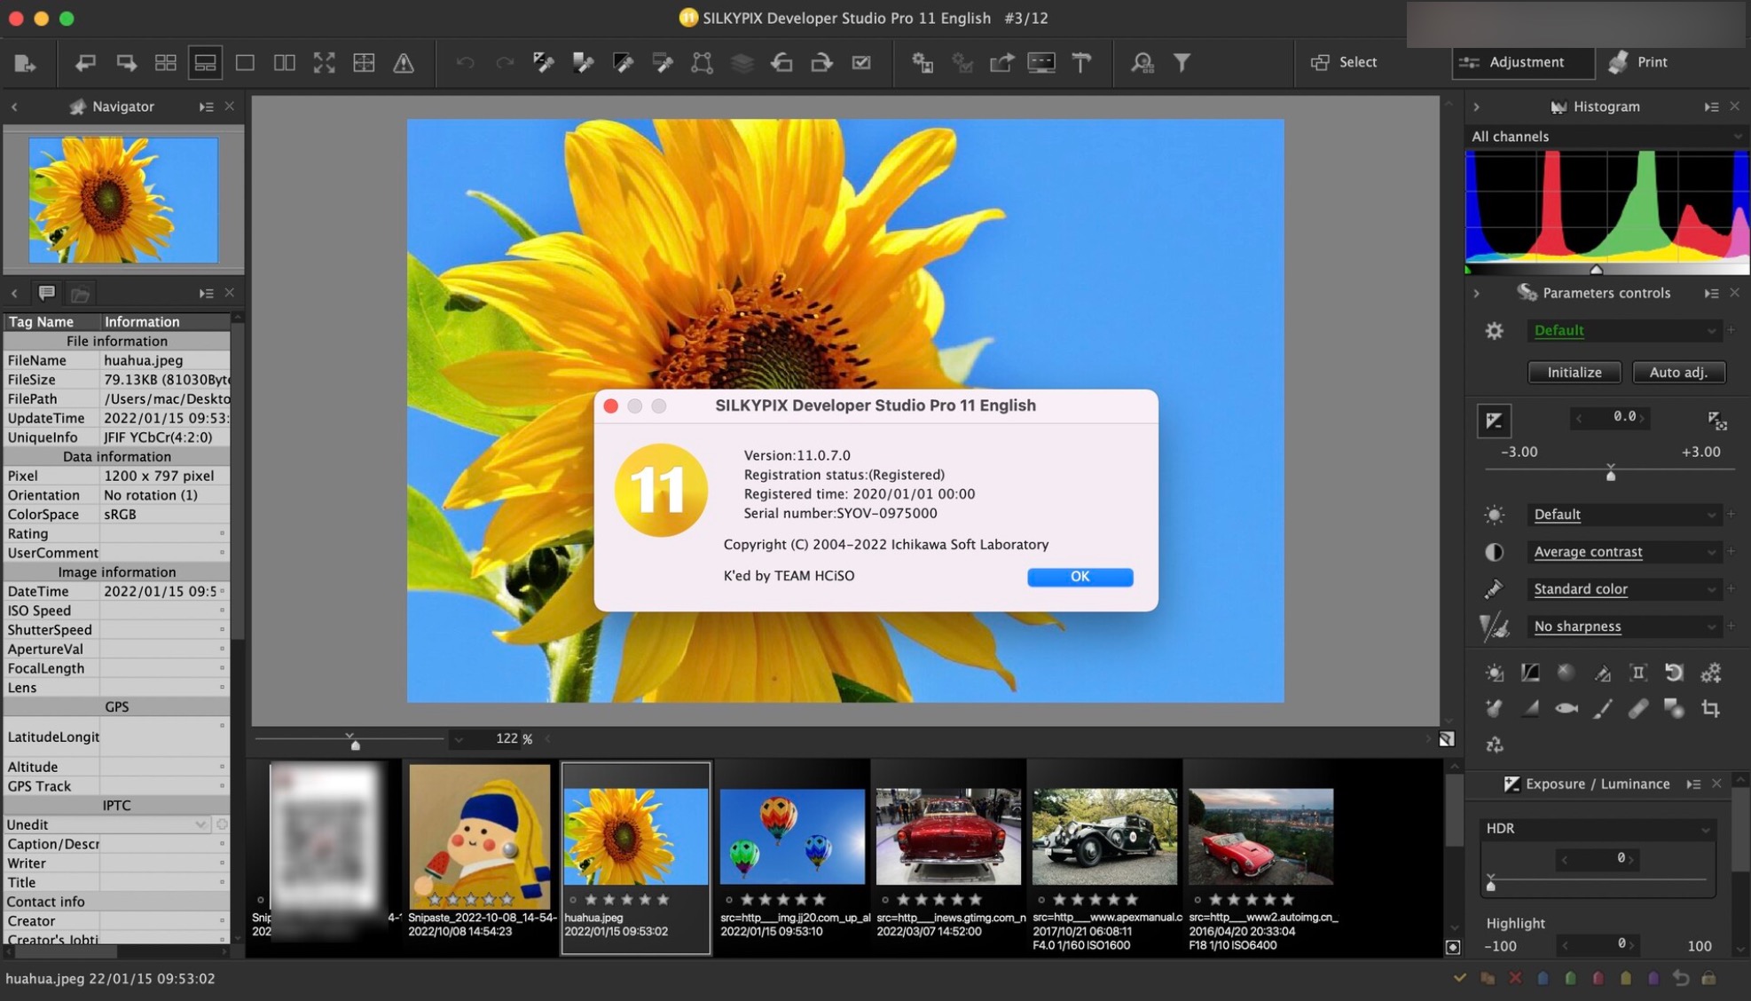Click the FileName value huahua.jpeg
The width and height of the screenshot is (1751, 1001).
[143, 360]
